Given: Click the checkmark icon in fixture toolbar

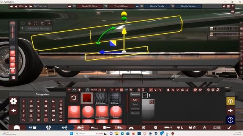Looking at the screenshot, I should (187, 90).
